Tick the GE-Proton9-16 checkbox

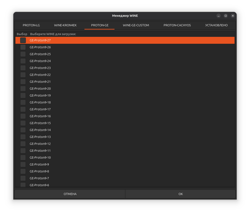23,116
